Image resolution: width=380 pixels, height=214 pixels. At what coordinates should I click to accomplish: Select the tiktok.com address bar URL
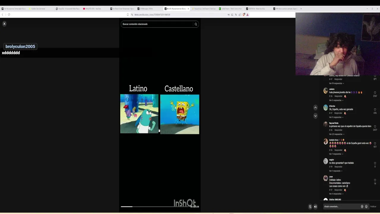point(152,15)
